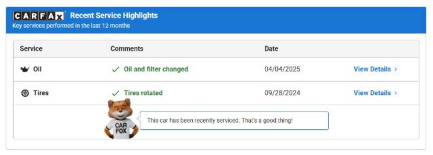Click the 09/28/2024 service date
This screenshot has height=155, width=433.
[282, 93]
